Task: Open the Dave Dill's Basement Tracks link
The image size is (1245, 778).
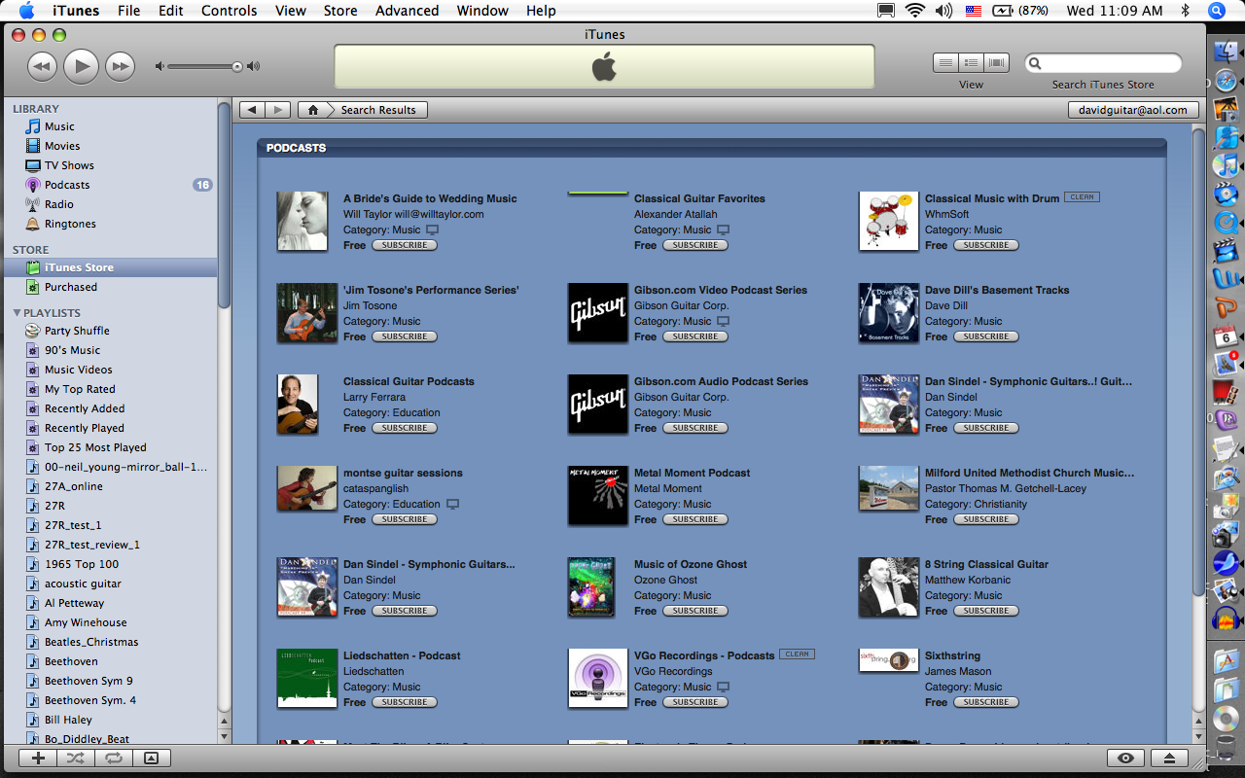Action: [x=997, y=290]
